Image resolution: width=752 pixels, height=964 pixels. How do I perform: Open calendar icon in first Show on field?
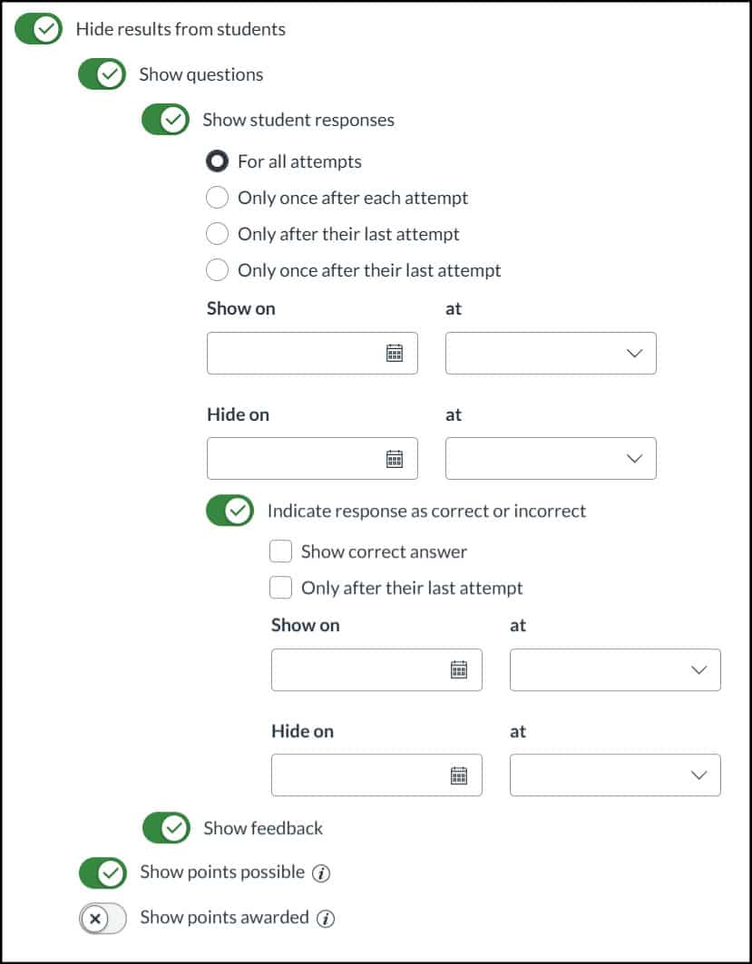(395, 354)
